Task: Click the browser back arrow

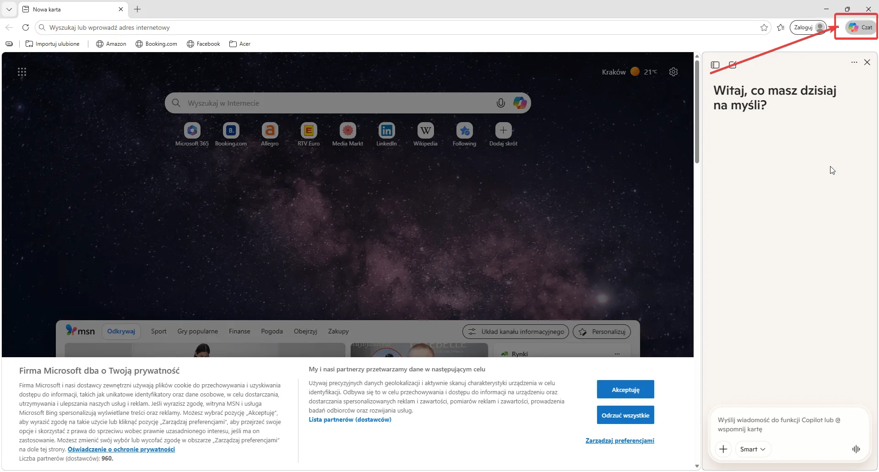Action: click(x=9, y=27)
